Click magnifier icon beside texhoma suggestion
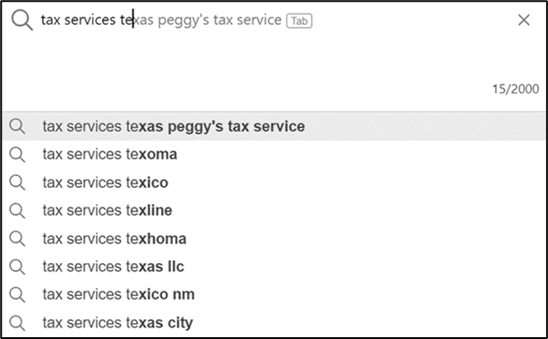Screen dimensions: 548x339 pos(17,239)
